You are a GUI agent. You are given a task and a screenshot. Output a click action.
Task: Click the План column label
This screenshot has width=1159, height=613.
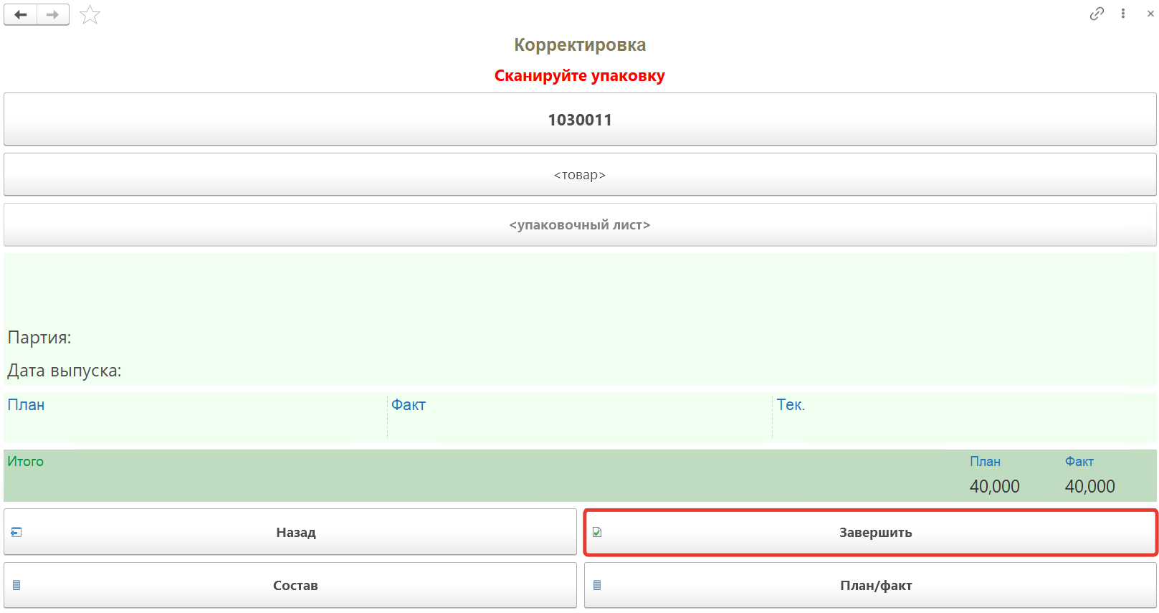coord(26,405)
